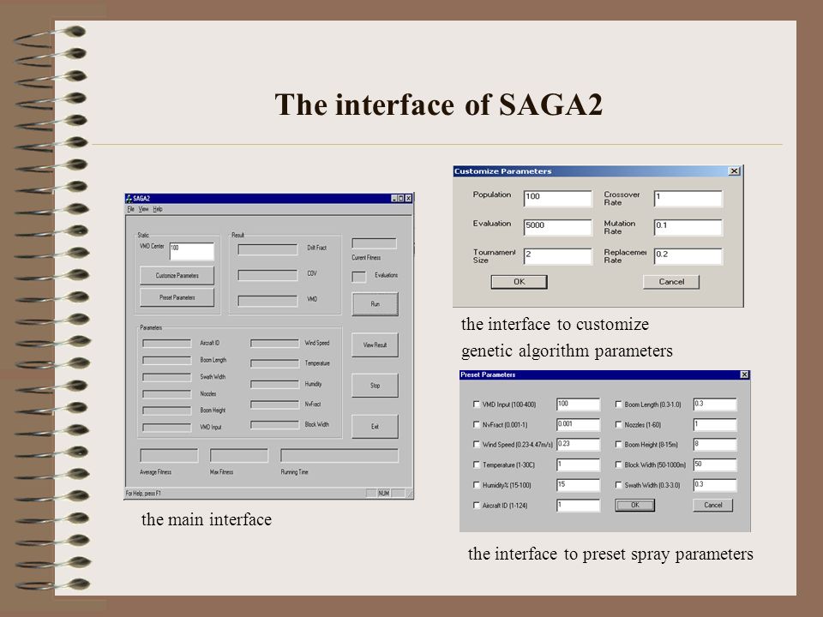Image resolution: width=823 pixels, height=617 pixels.
Task: Click the Customize Parameters button
Action: point(177,275)
